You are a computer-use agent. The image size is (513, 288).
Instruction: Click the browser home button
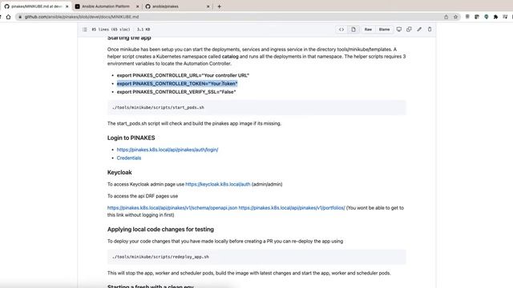(x=9, y=17)
